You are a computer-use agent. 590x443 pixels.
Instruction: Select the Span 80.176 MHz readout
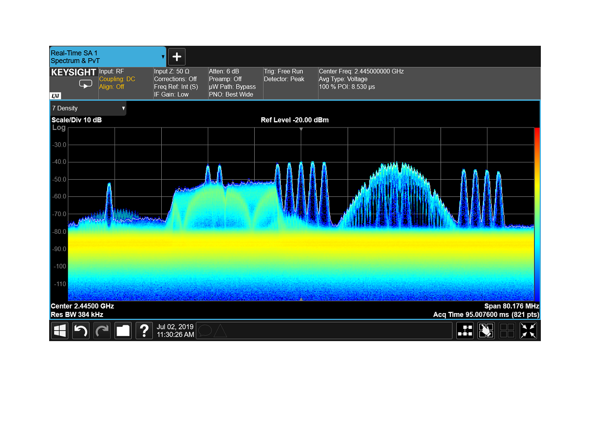click(511, 306)
